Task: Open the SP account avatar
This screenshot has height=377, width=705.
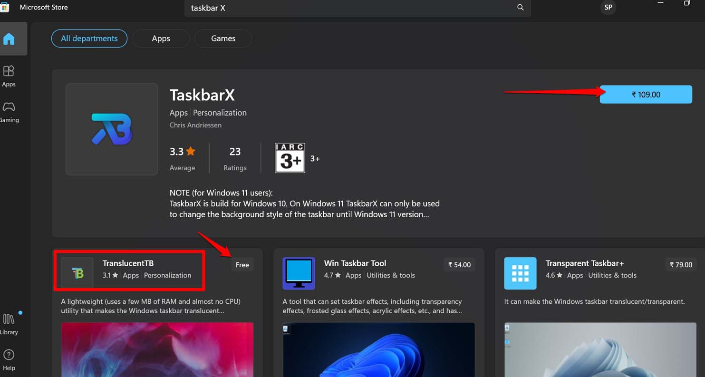Action: pos(608,8)
